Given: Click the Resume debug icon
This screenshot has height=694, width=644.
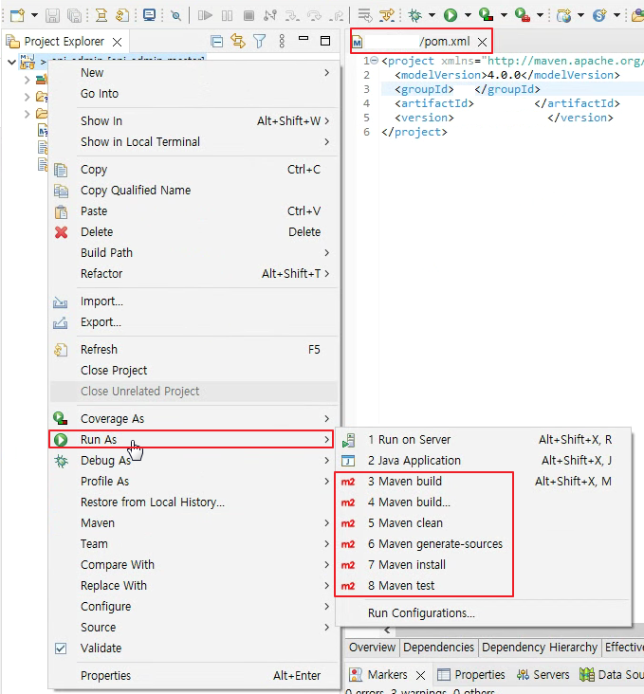Looking at the screenshot, I should [x=205, y=15].
